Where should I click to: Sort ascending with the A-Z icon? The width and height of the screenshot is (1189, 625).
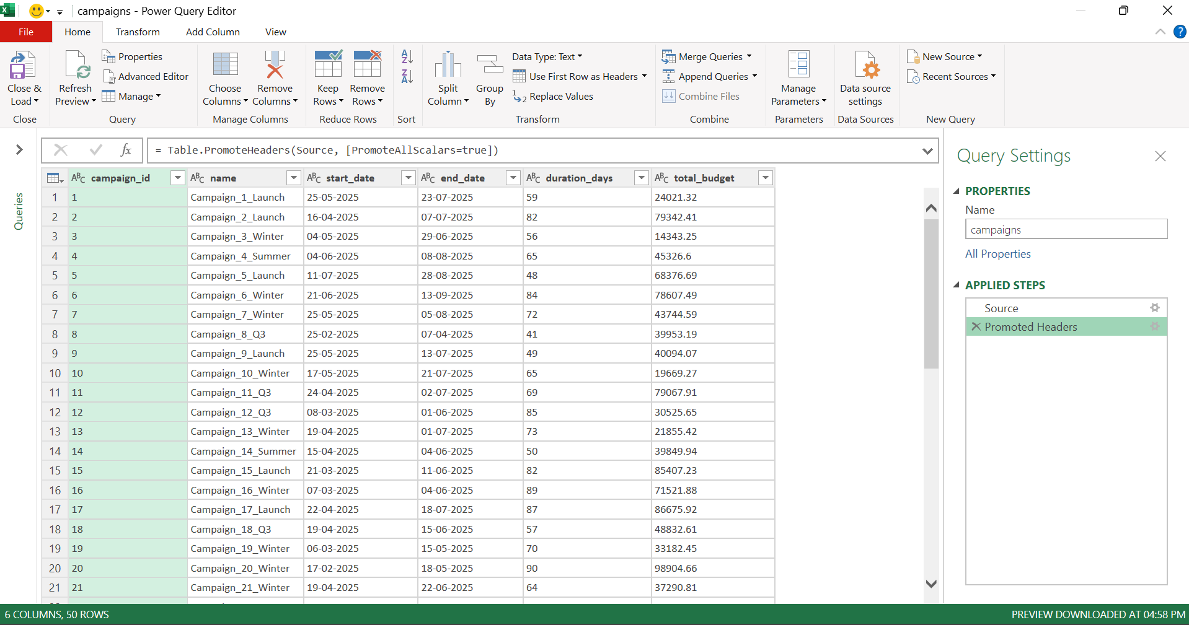point(407,57)
